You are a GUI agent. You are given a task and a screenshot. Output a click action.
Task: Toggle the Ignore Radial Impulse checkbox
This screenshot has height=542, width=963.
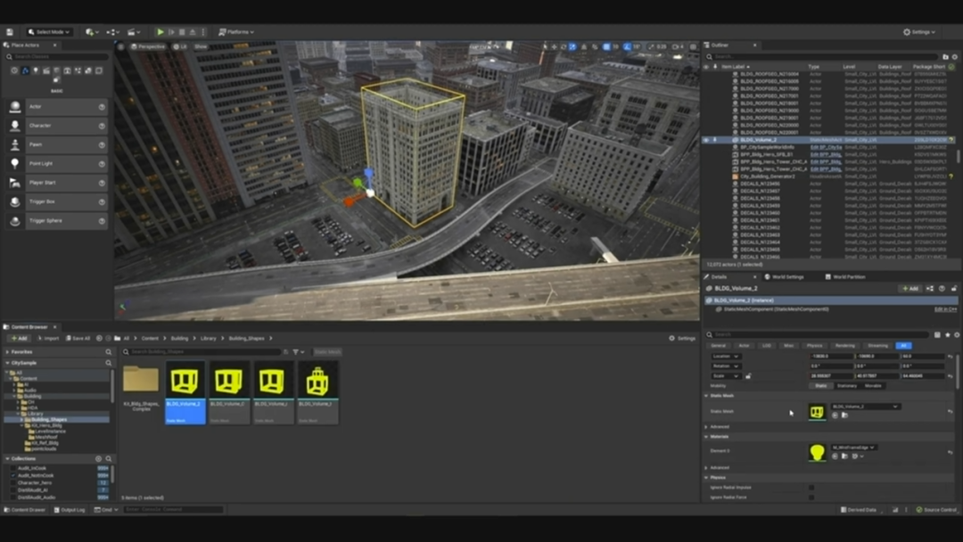(x=811, y=488)
